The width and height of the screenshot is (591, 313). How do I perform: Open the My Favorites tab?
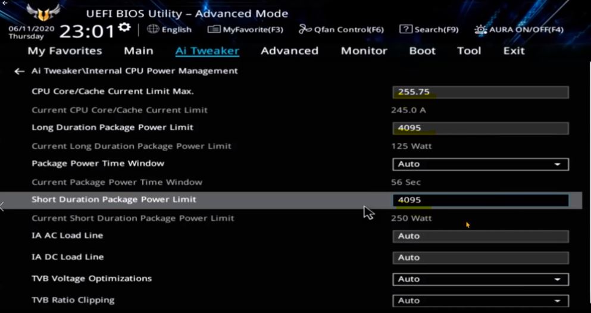pos(65,51)
